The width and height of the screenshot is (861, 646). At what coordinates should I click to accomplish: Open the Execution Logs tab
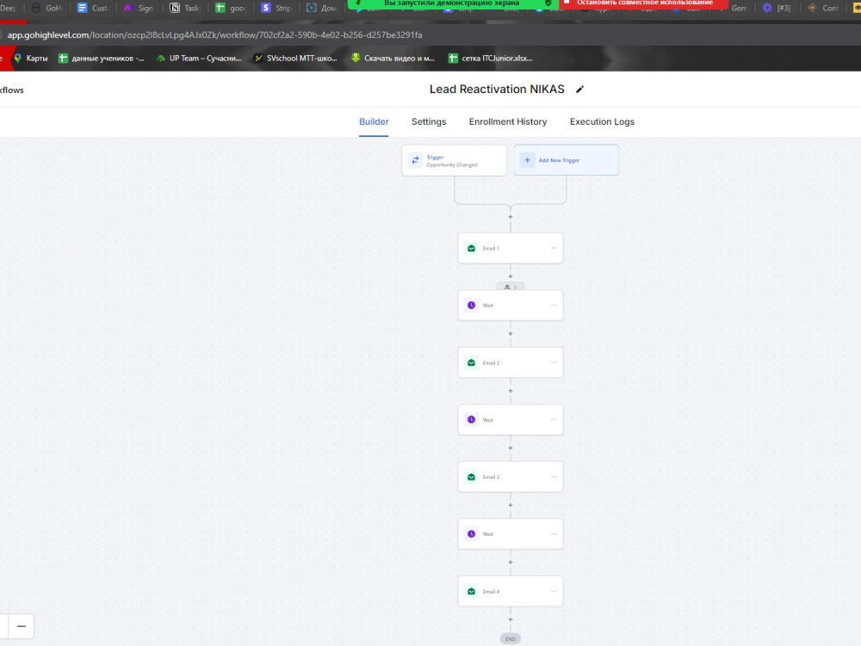[602, 122]
